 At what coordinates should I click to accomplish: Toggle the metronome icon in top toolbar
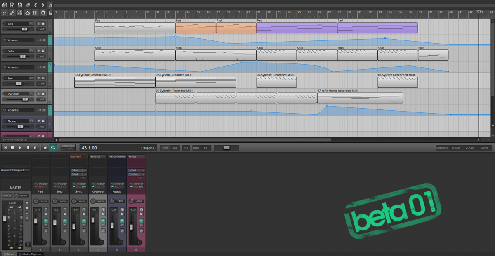[x=50, y=5]
